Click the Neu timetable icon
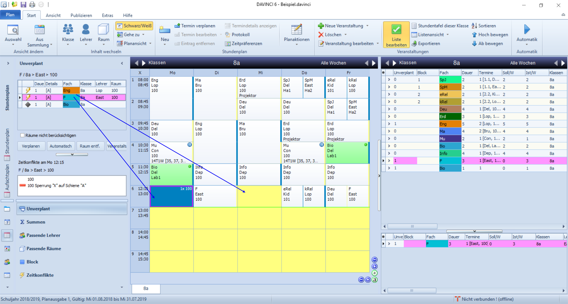The image size is (568, 304). pos(165,30)
